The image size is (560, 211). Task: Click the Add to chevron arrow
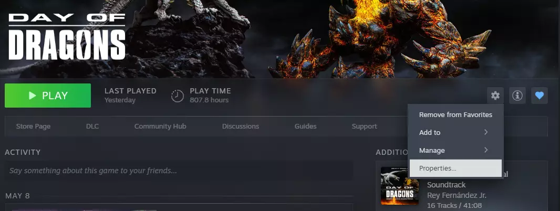coord(486,132)
